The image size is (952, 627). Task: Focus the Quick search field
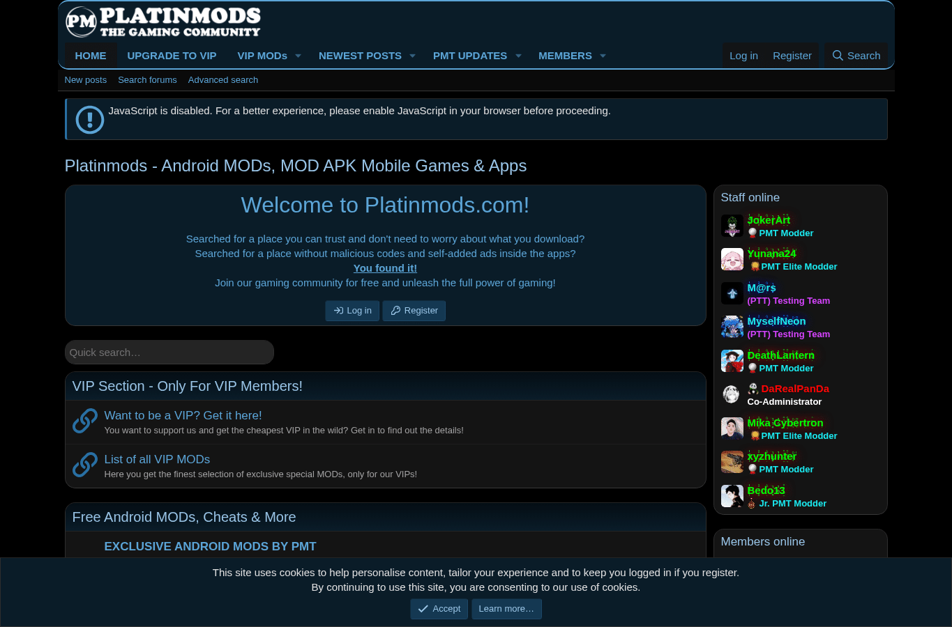pyautogui.click(x=169, y=353)
